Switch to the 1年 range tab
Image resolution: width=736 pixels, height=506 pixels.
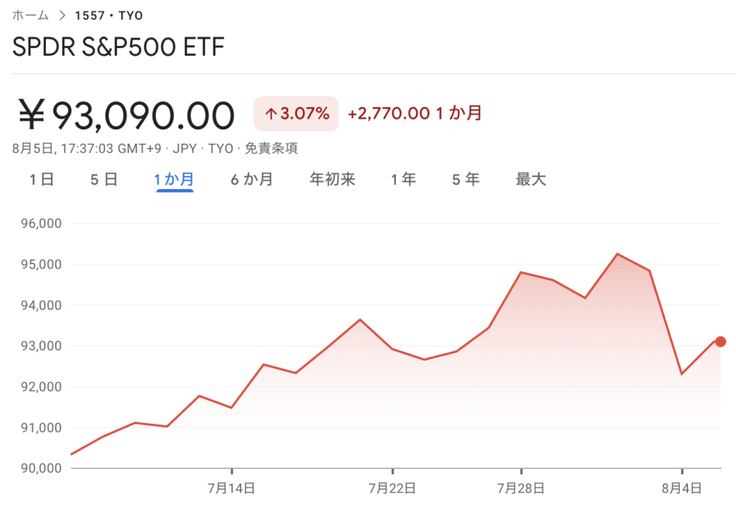(404, 179)
